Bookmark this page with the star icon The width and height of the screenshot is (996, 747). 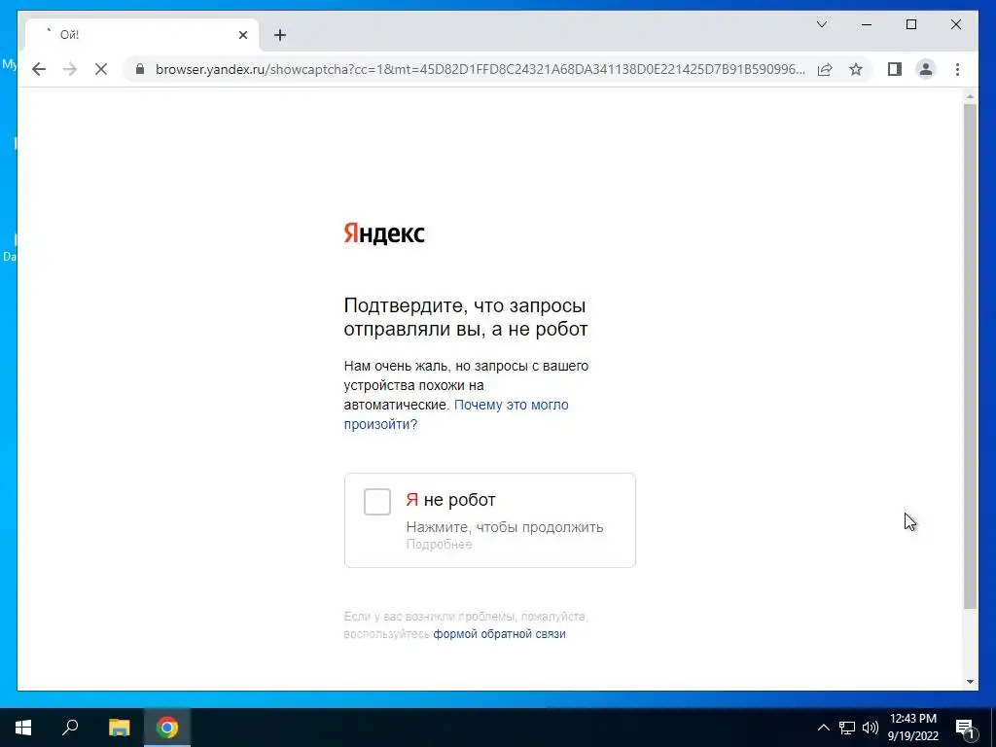pyautogui.click(x=856, y=69)
